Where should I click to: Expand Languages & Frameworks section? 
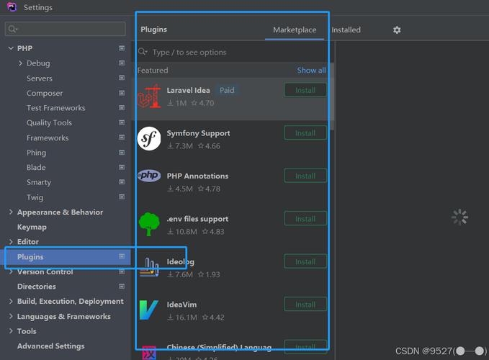tap(11, 317)
